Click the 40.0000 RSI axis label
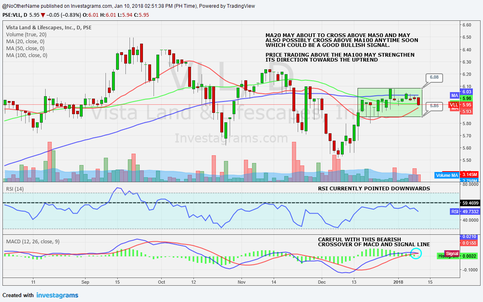 point(470,220)
